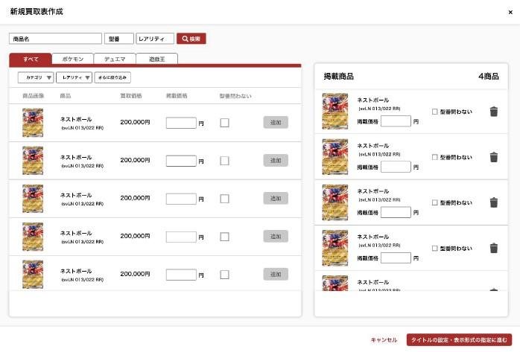This screenshot has height=352, width=520.
Task: Tick 型番問わない checkbox in fifth product row
Action: pos(224,275)
